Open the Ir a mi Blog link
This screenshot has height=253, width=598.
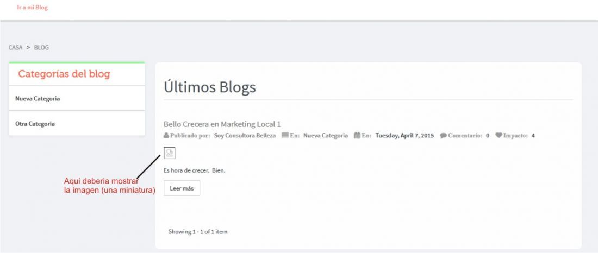[x=33, y=7]
